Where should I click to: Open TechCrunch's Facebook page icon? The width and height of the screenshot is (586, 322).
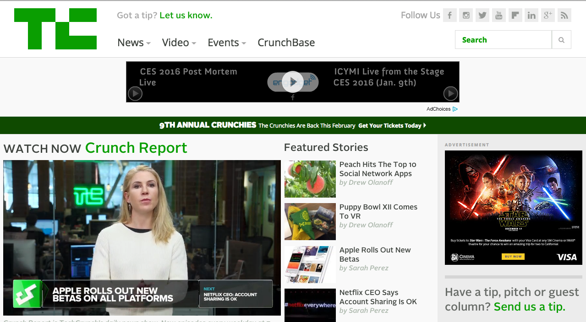(x=450, y=15)
